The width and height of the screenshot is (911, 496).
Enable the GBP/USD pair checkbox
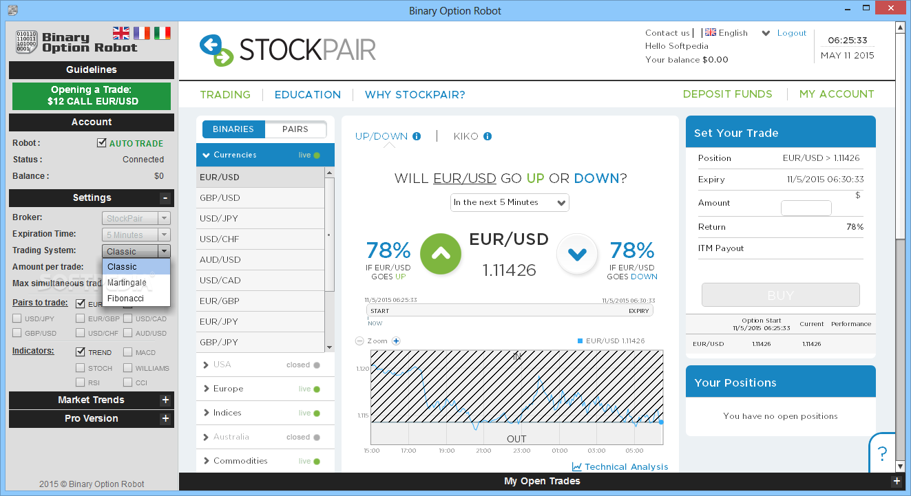(x=17, y=333)
